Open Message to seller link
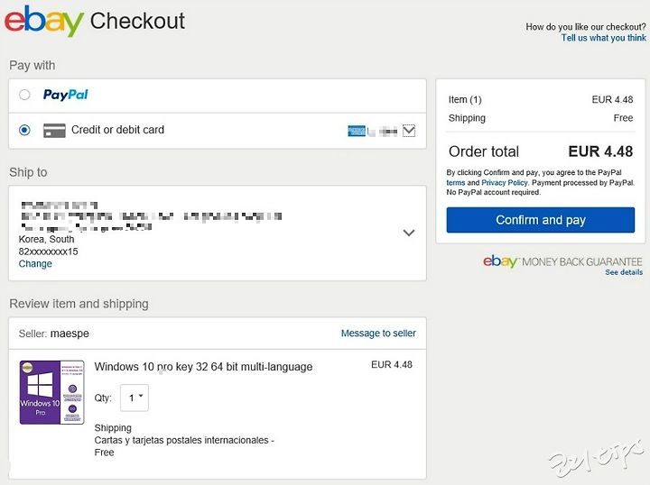650x485 pixels. pyautogui.click(x=378, y=334)
